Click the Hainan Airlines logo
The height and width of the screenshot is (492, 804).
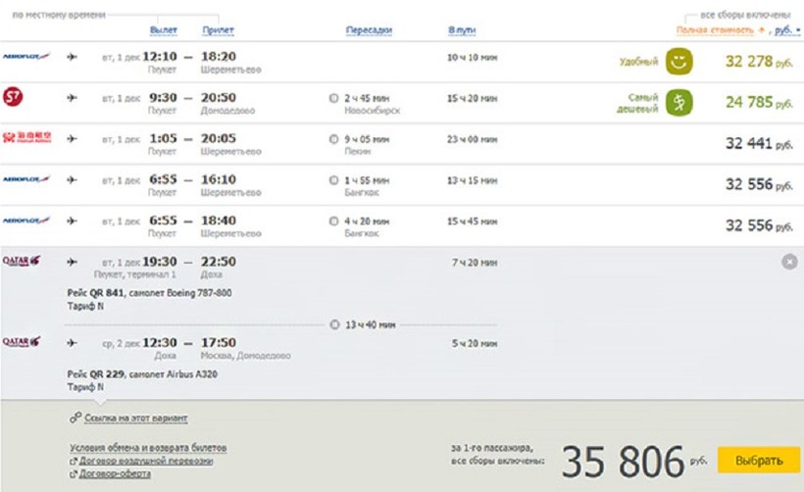pos(27,137)
